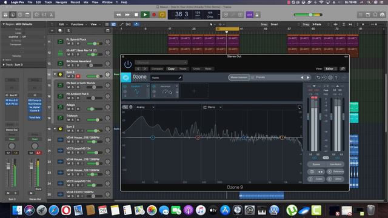The width and height of the screenshot is (388, 218).
Task: Click Ozone undo history icon
Action: pyautogui.click(x=324, y=78)
